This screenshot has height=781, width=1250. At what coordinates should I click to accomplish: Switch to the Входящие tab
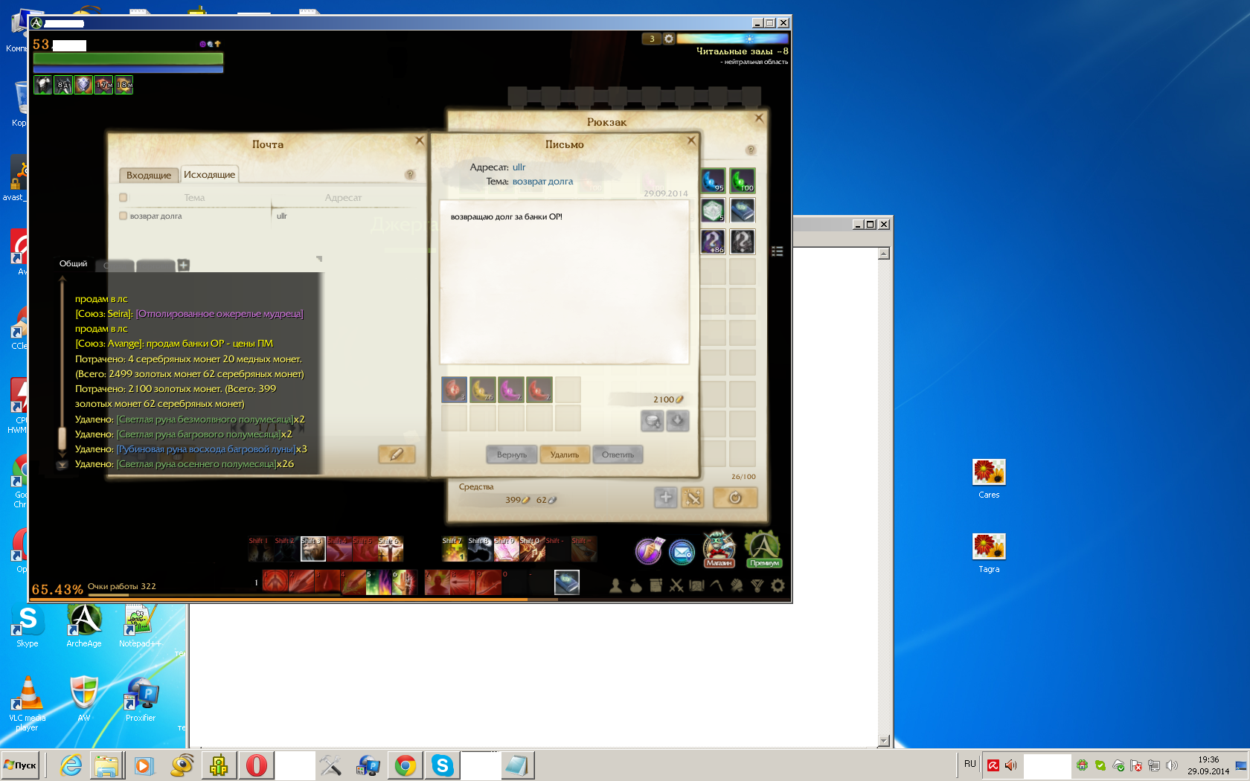click(x=149, y=175)
